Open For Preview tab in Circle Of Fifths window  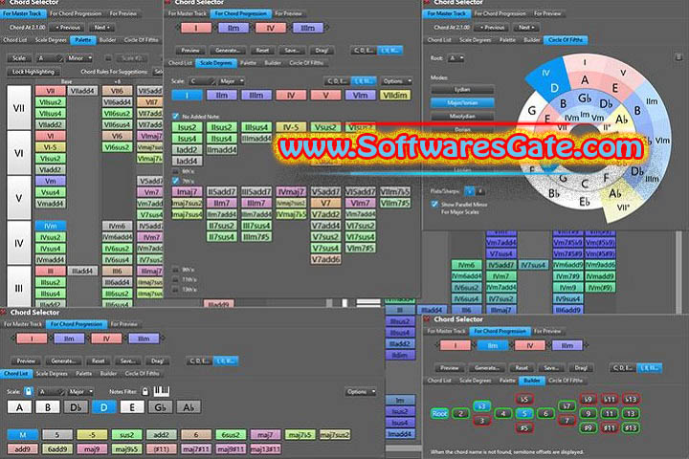pyautogui.click(x=547, y=13)
